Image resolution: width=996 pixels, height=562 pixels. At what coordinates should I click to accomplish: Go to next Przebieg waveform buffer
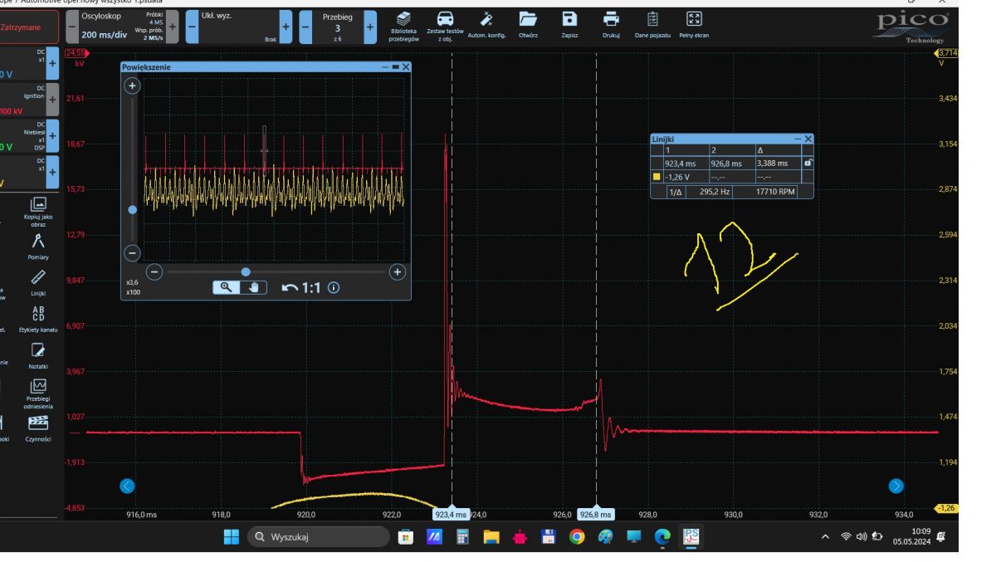click(x=370, y=27)
